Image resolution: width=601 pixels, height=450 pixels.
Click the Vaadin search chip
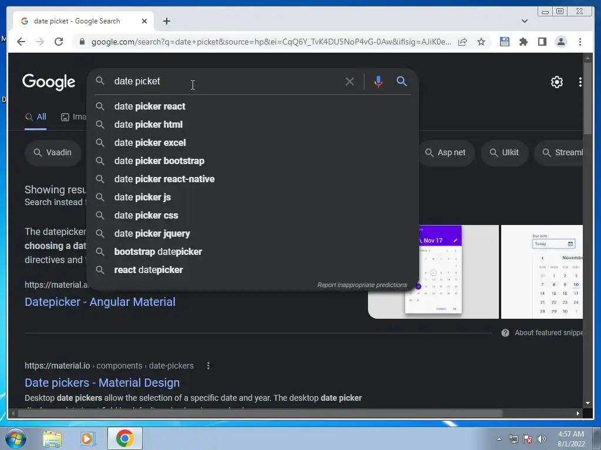53,153
